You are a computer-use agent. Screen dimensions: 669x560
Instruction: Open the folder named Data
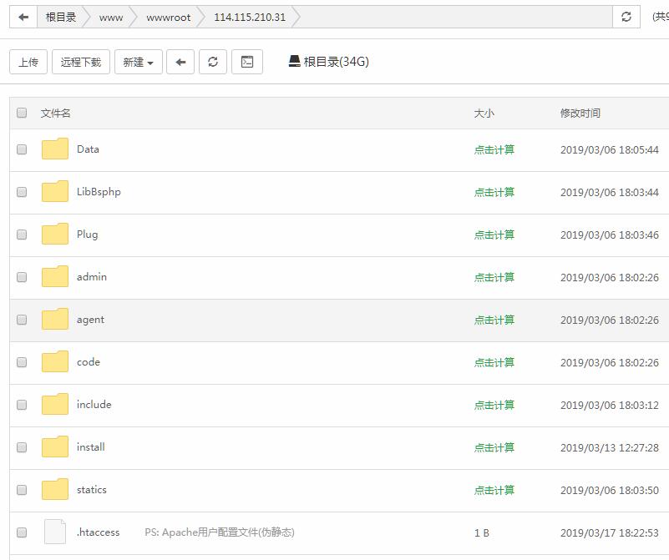[88, 149]
